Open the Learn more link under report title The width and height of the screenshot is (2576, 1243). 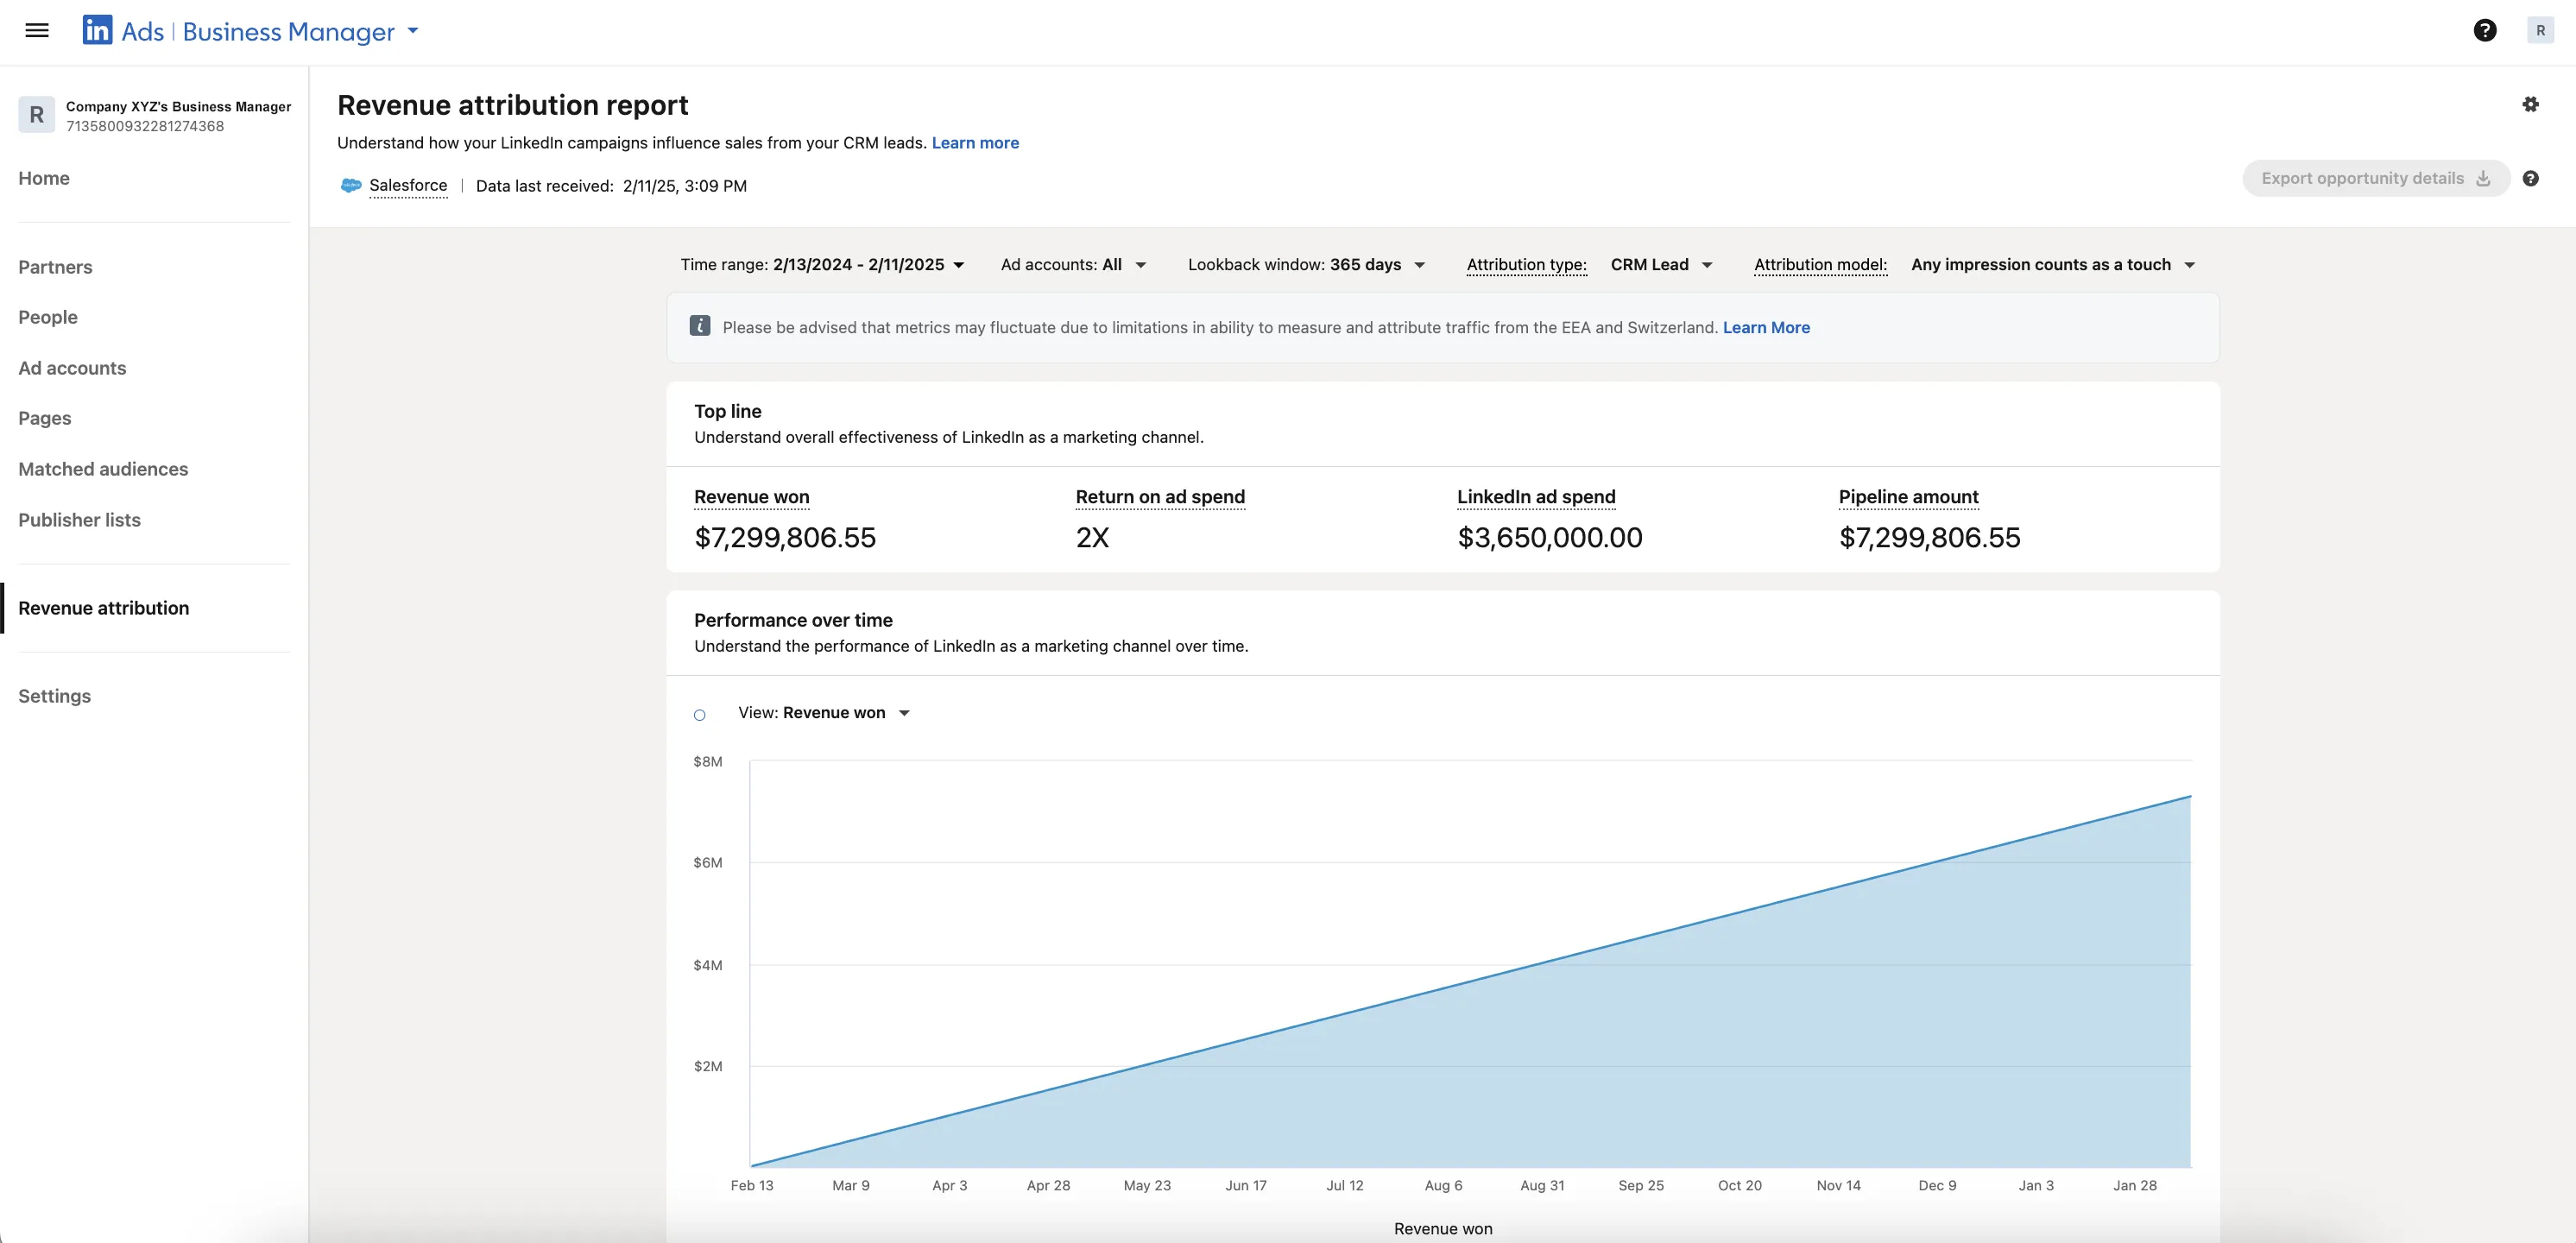975,143
